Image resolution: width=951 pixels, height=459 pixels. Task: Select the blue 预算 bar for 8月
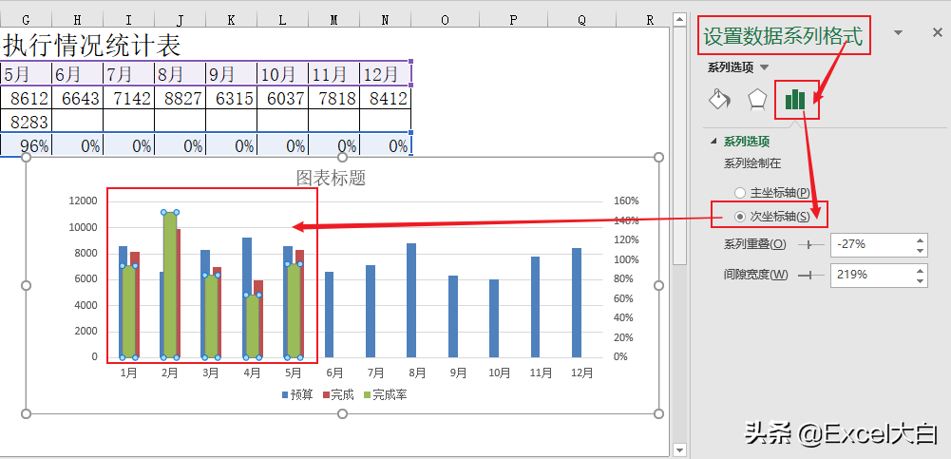pyautogui.click(x=411, y=300)
